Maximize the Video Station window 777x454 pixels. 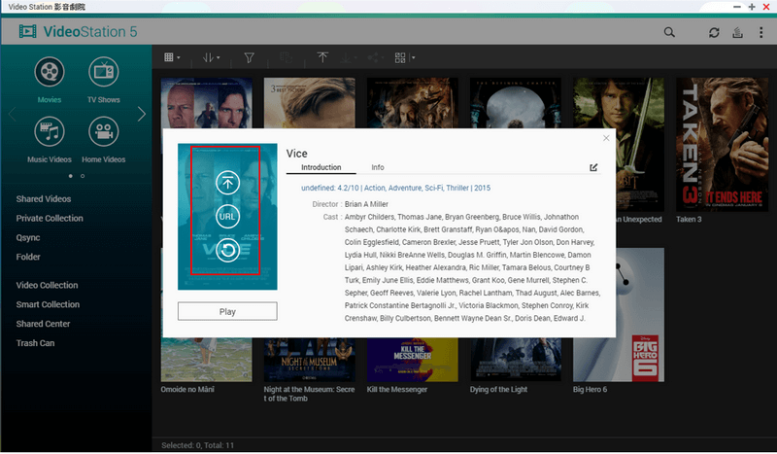(x=752, y=7)
